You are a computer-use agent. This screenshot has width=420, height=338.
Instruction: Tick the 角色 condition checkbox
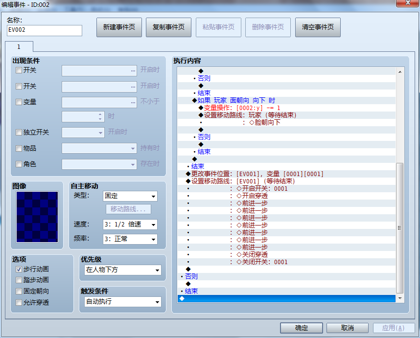coord(19,164)
